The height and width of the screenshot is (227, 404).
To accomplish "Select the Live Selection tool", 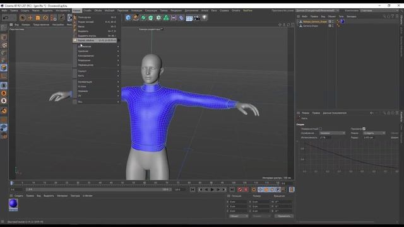I will (23, 18).
